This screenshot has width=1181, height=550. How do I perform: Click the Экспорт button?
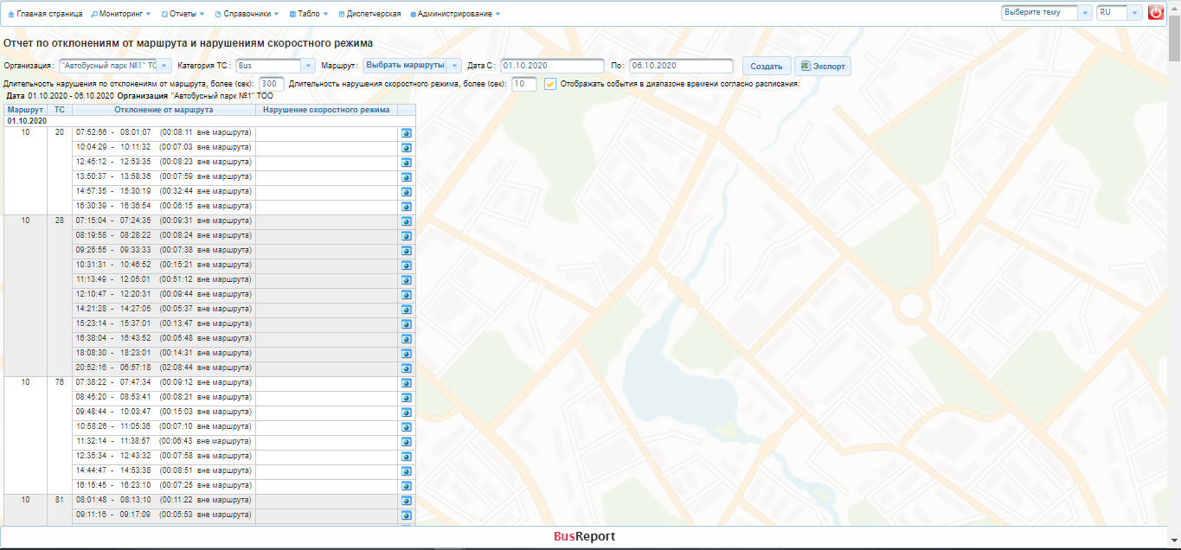click(x=822, y=67)
